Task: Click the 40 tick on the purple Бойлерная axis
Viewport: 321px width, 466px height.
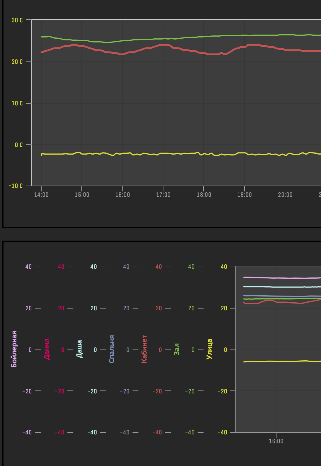Action: point(28,267)
